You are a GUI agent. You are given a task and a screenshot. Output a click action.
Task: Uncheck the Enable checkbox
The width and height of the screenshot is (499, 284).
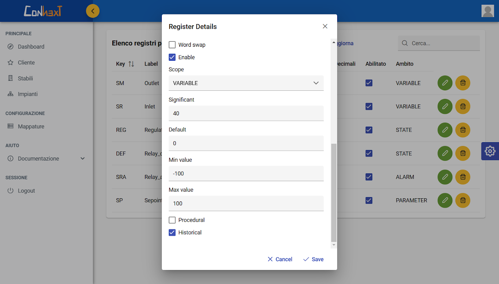[172, 57]
